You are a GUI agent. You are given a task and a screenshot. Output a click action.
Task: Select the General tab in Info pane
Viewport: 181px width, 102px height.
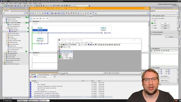pyautogui.click(x=33, y=74)
